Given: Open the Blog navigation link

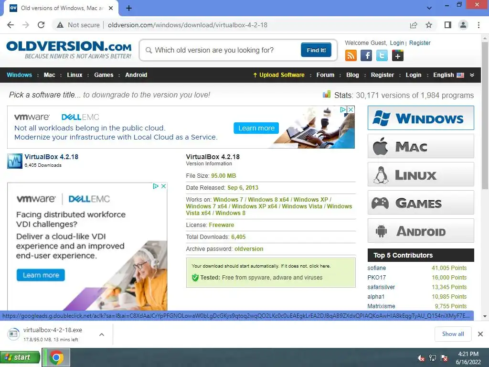Looking at the screenshot, I should 352,75.
